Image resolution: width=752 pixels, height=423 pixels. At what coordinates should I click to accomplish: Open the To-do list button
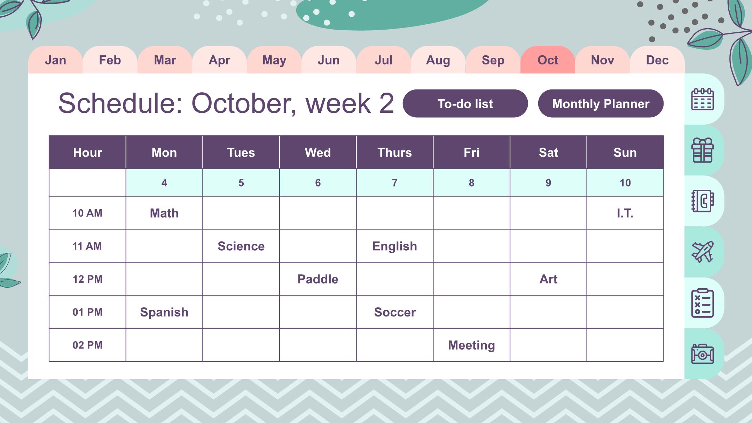465,103
